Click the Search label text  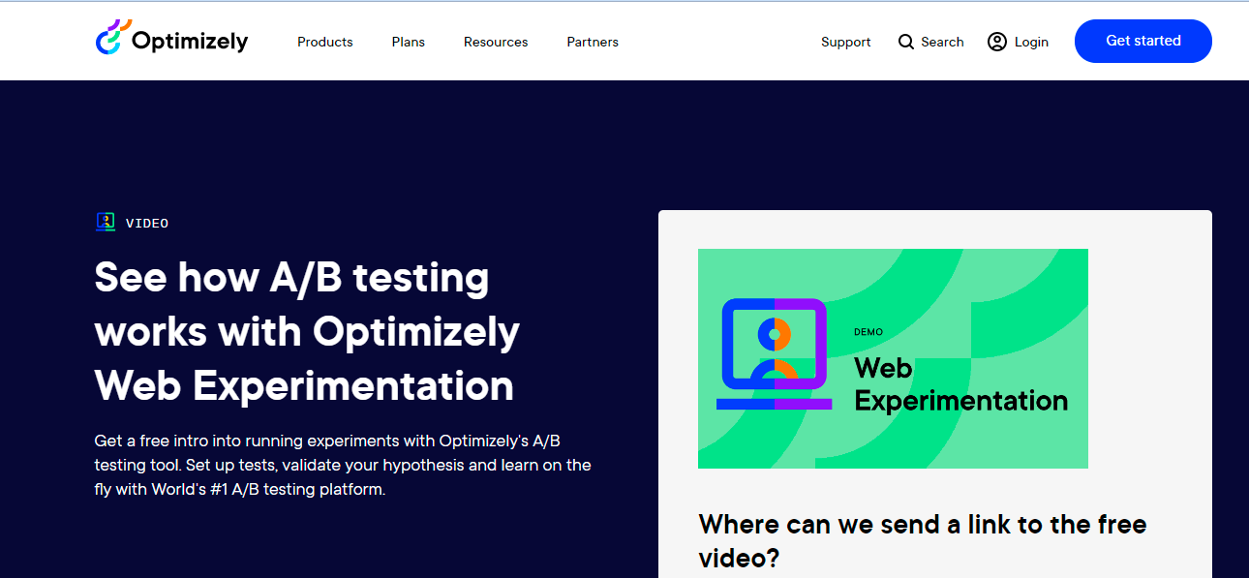(x=942, y=42)
